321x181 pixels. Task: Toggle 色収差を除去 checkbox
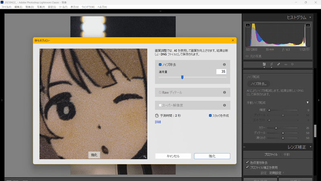pyautogui.click(x=247, y=162)
